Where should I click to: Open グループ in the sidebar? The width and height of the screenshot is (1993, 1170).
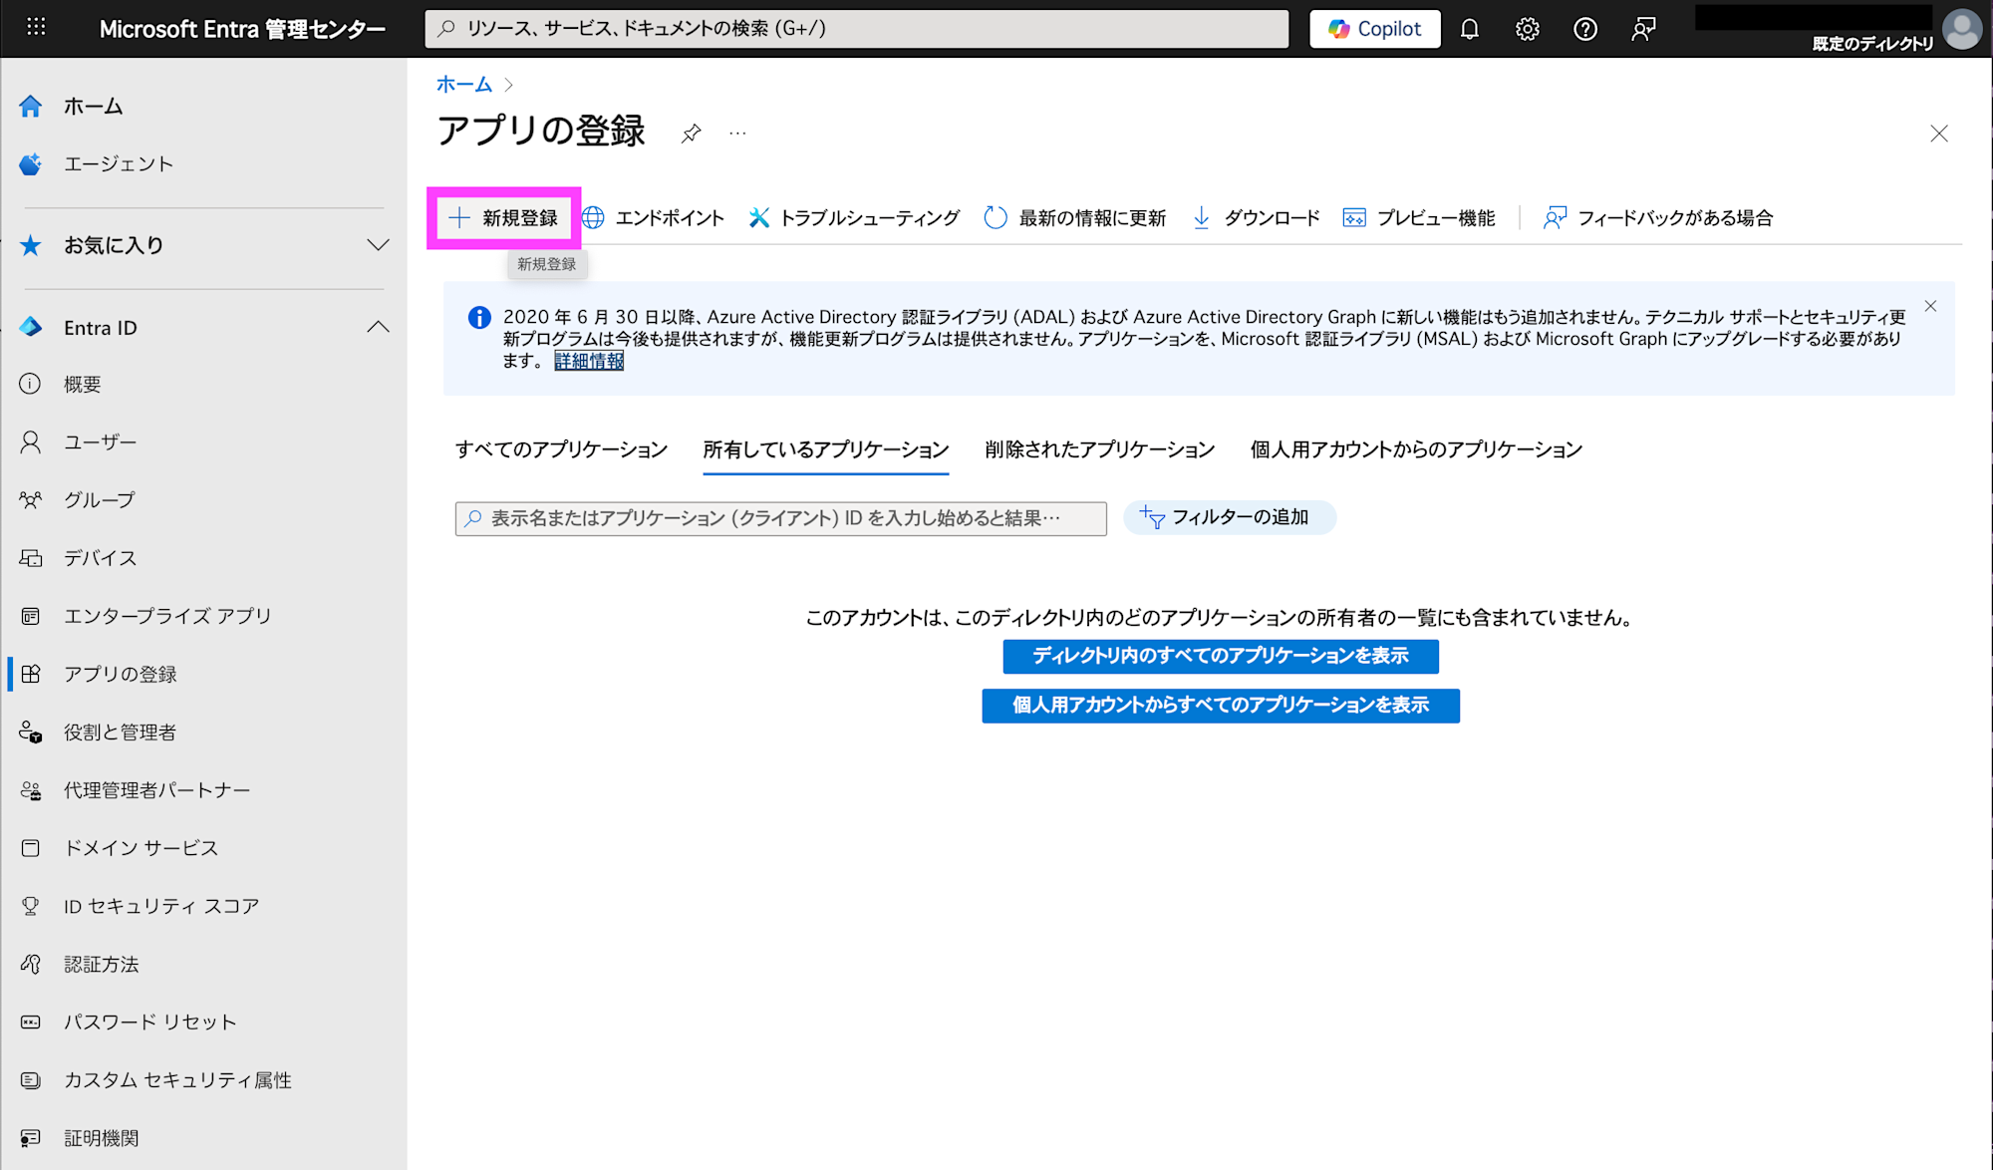[x=100, y=499]
